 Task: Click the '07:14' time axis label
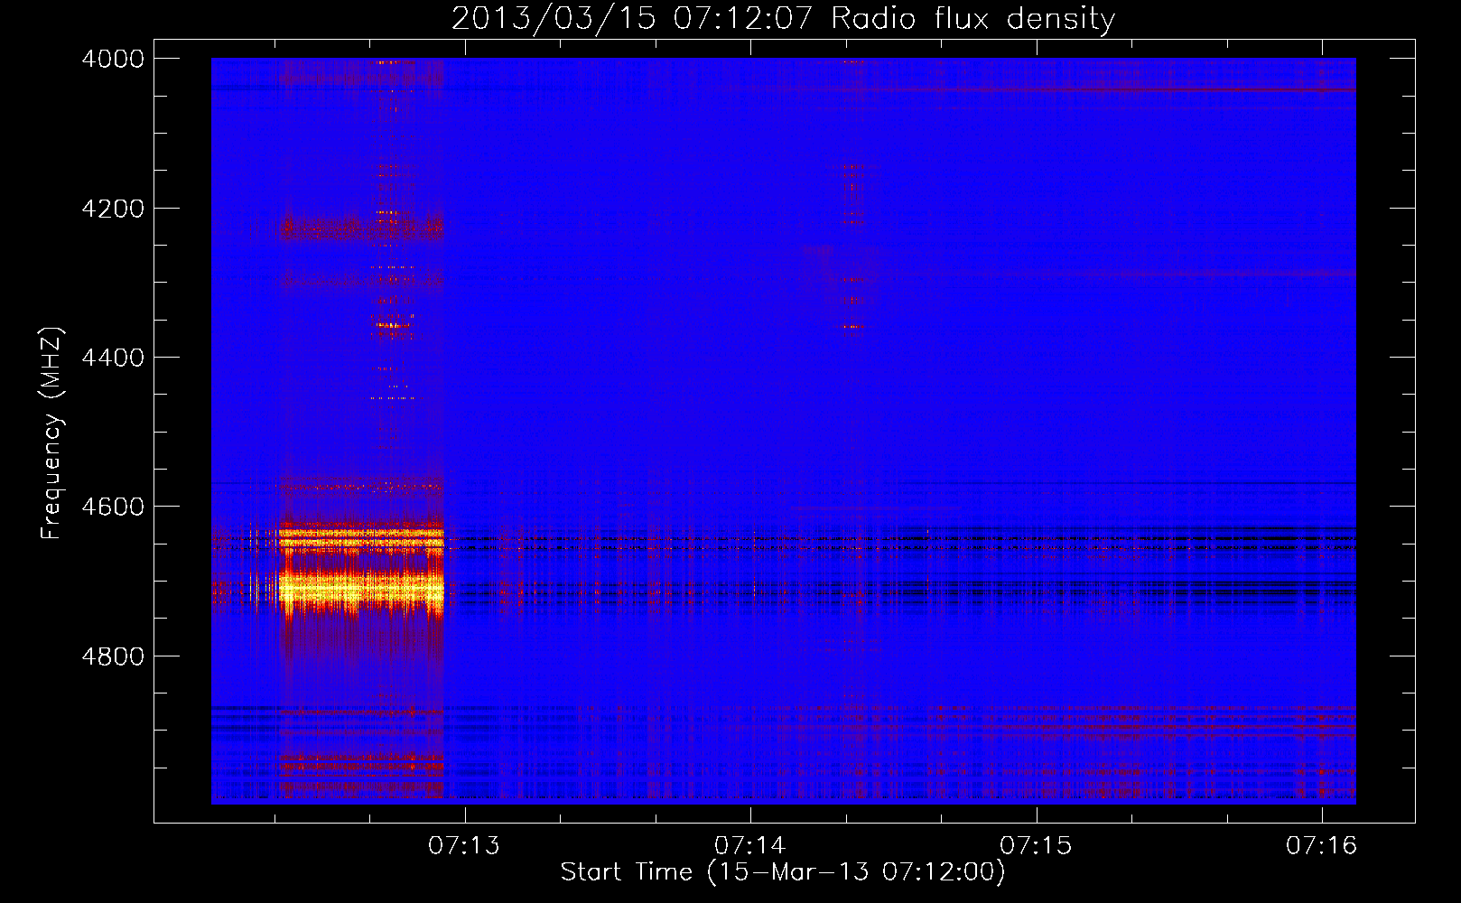point(750,845)
